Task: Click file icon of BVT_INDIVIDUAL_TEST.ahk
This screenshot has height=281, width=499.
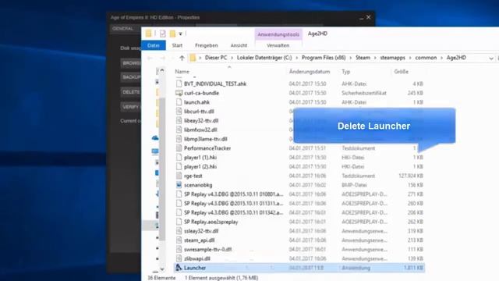Action: pos(179,84)
